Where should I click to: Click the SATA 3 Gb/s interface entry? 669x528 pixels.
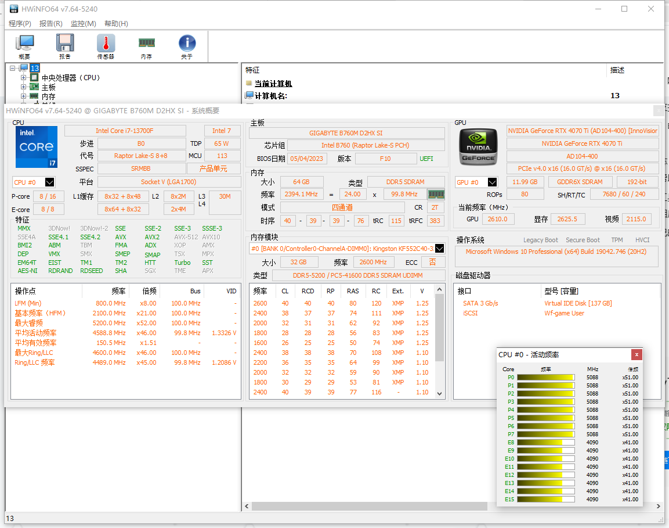480,303
